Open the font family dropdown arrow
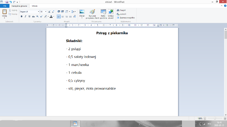The image size is (227, 127). point(39,12)
